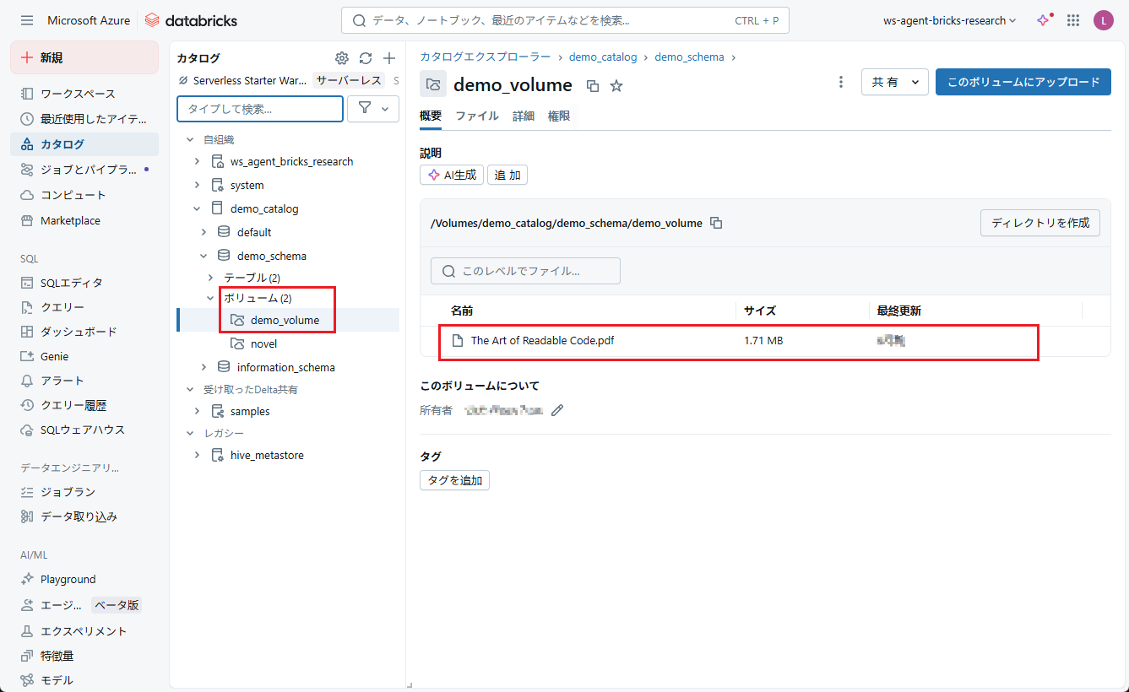Expand the information_schema node
This screenshot has width=1129, height=692.
pos(204,367)
